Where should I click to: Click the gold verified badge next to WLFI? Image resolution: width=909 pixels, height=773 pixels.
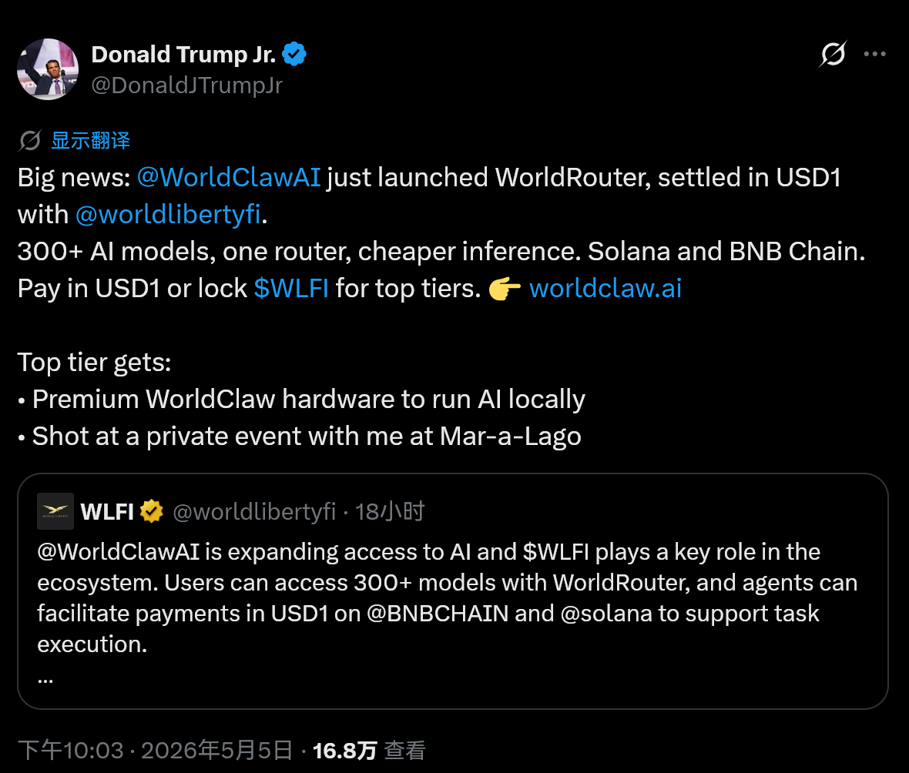point(151,512)
